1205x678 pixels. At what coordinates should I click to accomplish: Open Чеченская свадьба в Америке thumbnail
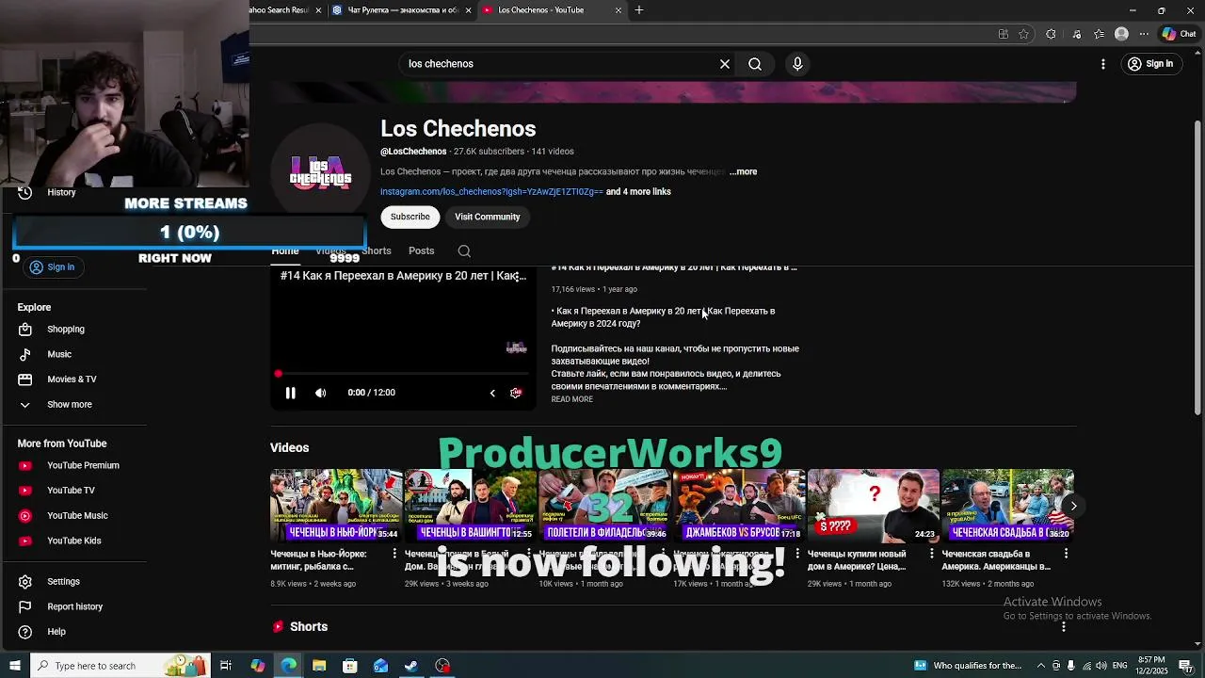pos(1007,505)
